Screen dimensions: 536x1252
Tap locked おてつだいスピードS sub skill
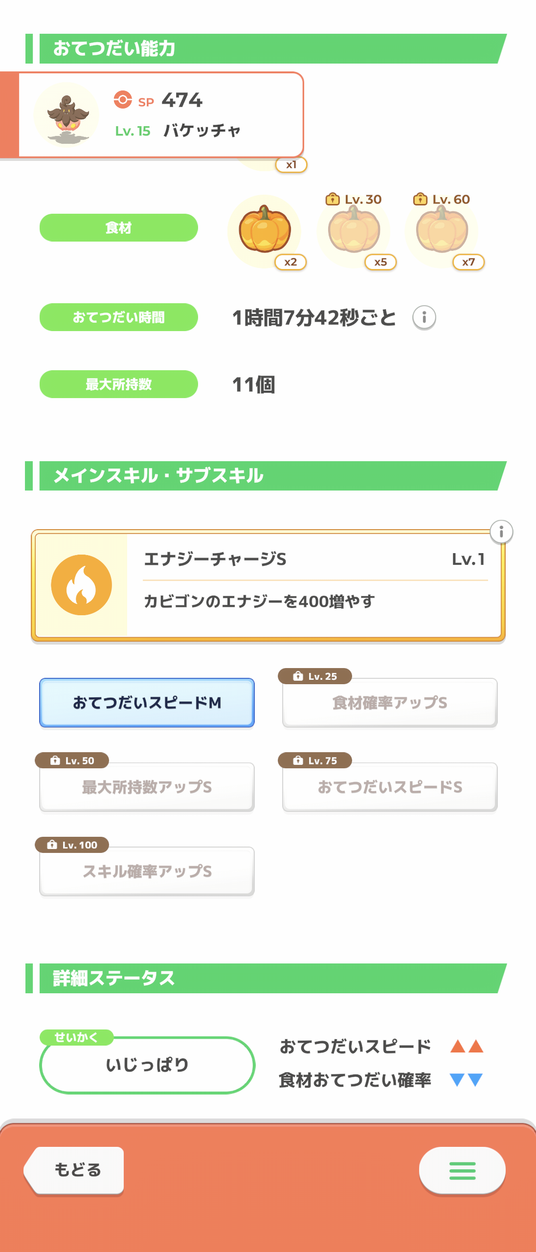coord(390,787)
